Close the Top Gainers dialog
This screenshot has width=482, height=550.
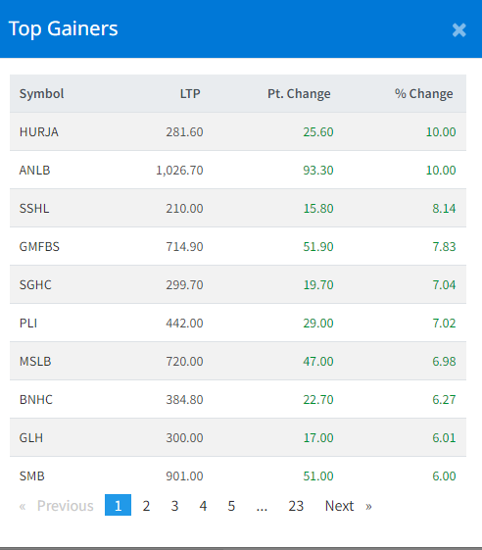tap(458, 29)
